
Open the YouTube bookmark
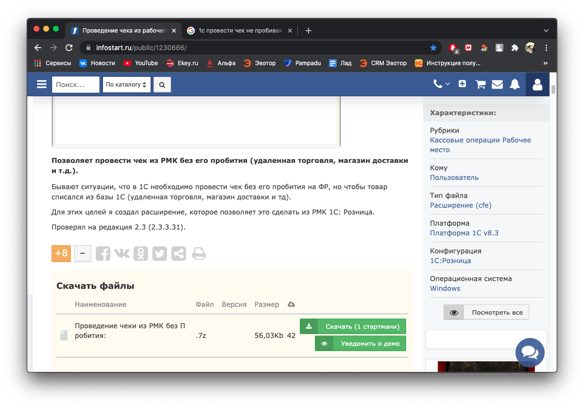pos(141,63)
